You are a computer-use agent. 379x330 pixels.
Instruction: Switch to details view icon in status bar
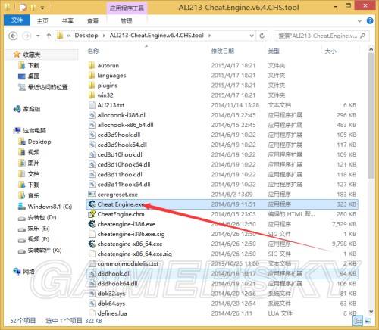click(x=358, y=321)
